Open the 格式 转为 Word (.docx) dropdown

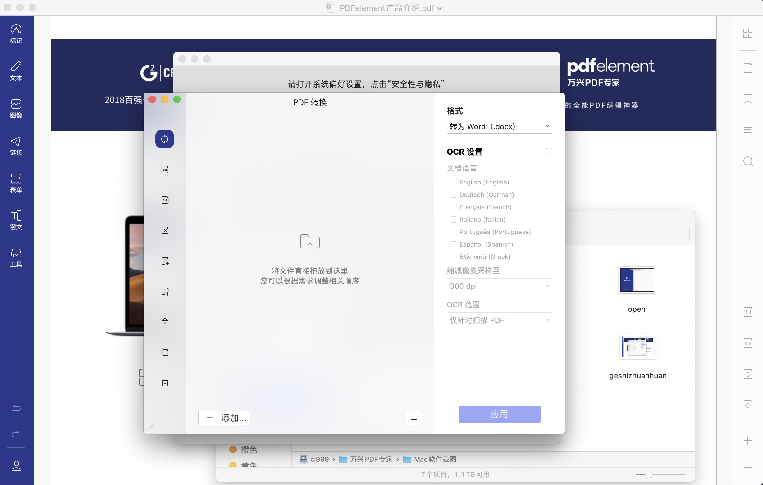click(x=499, y=126)
